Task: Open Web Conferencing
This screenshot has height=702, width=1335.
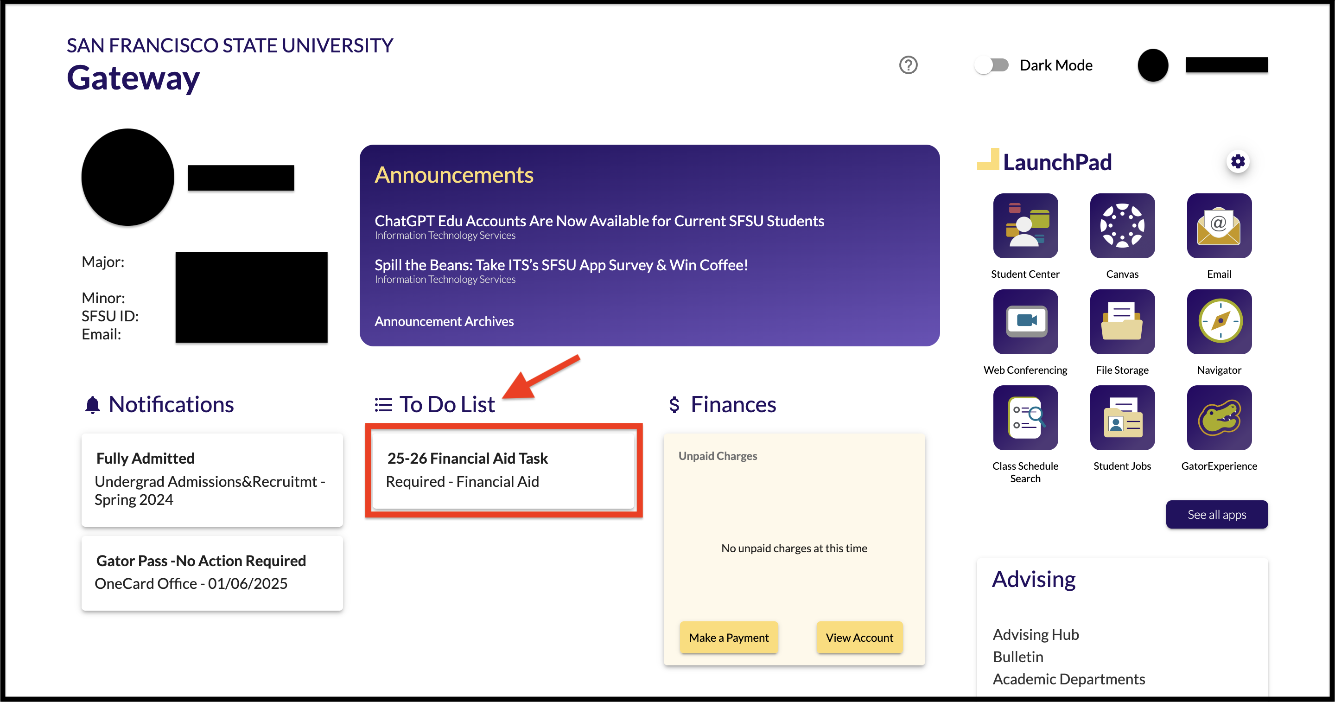Action: [x=1025, y=321]
